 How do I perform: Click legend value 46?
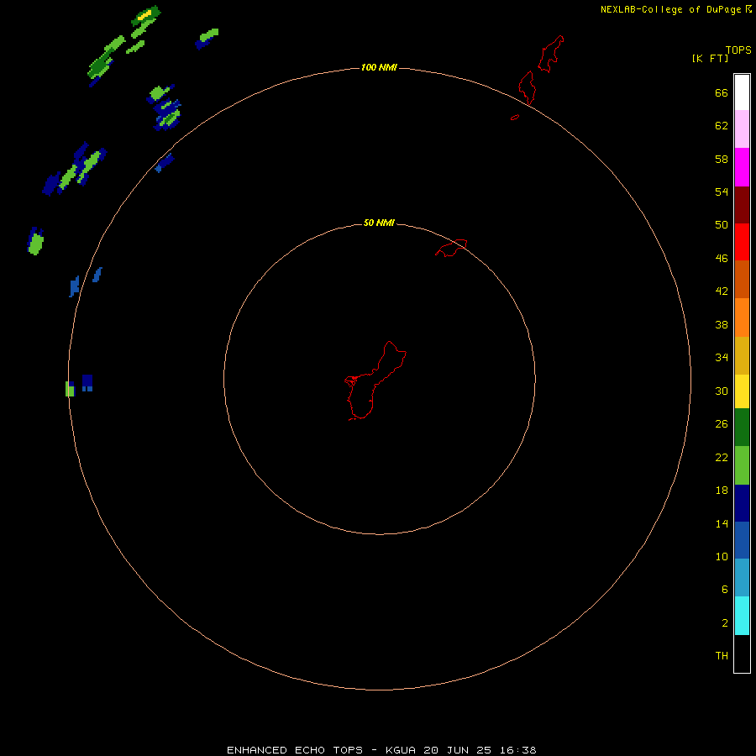click(722, 258)
